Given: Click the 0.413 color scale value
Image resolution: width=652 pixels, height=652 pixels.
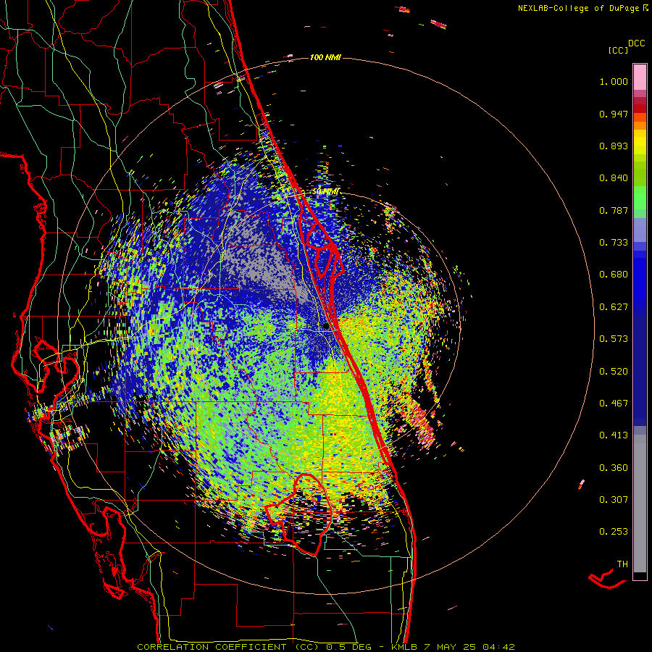Looking at the screenshot, I should tap(614, 435).
